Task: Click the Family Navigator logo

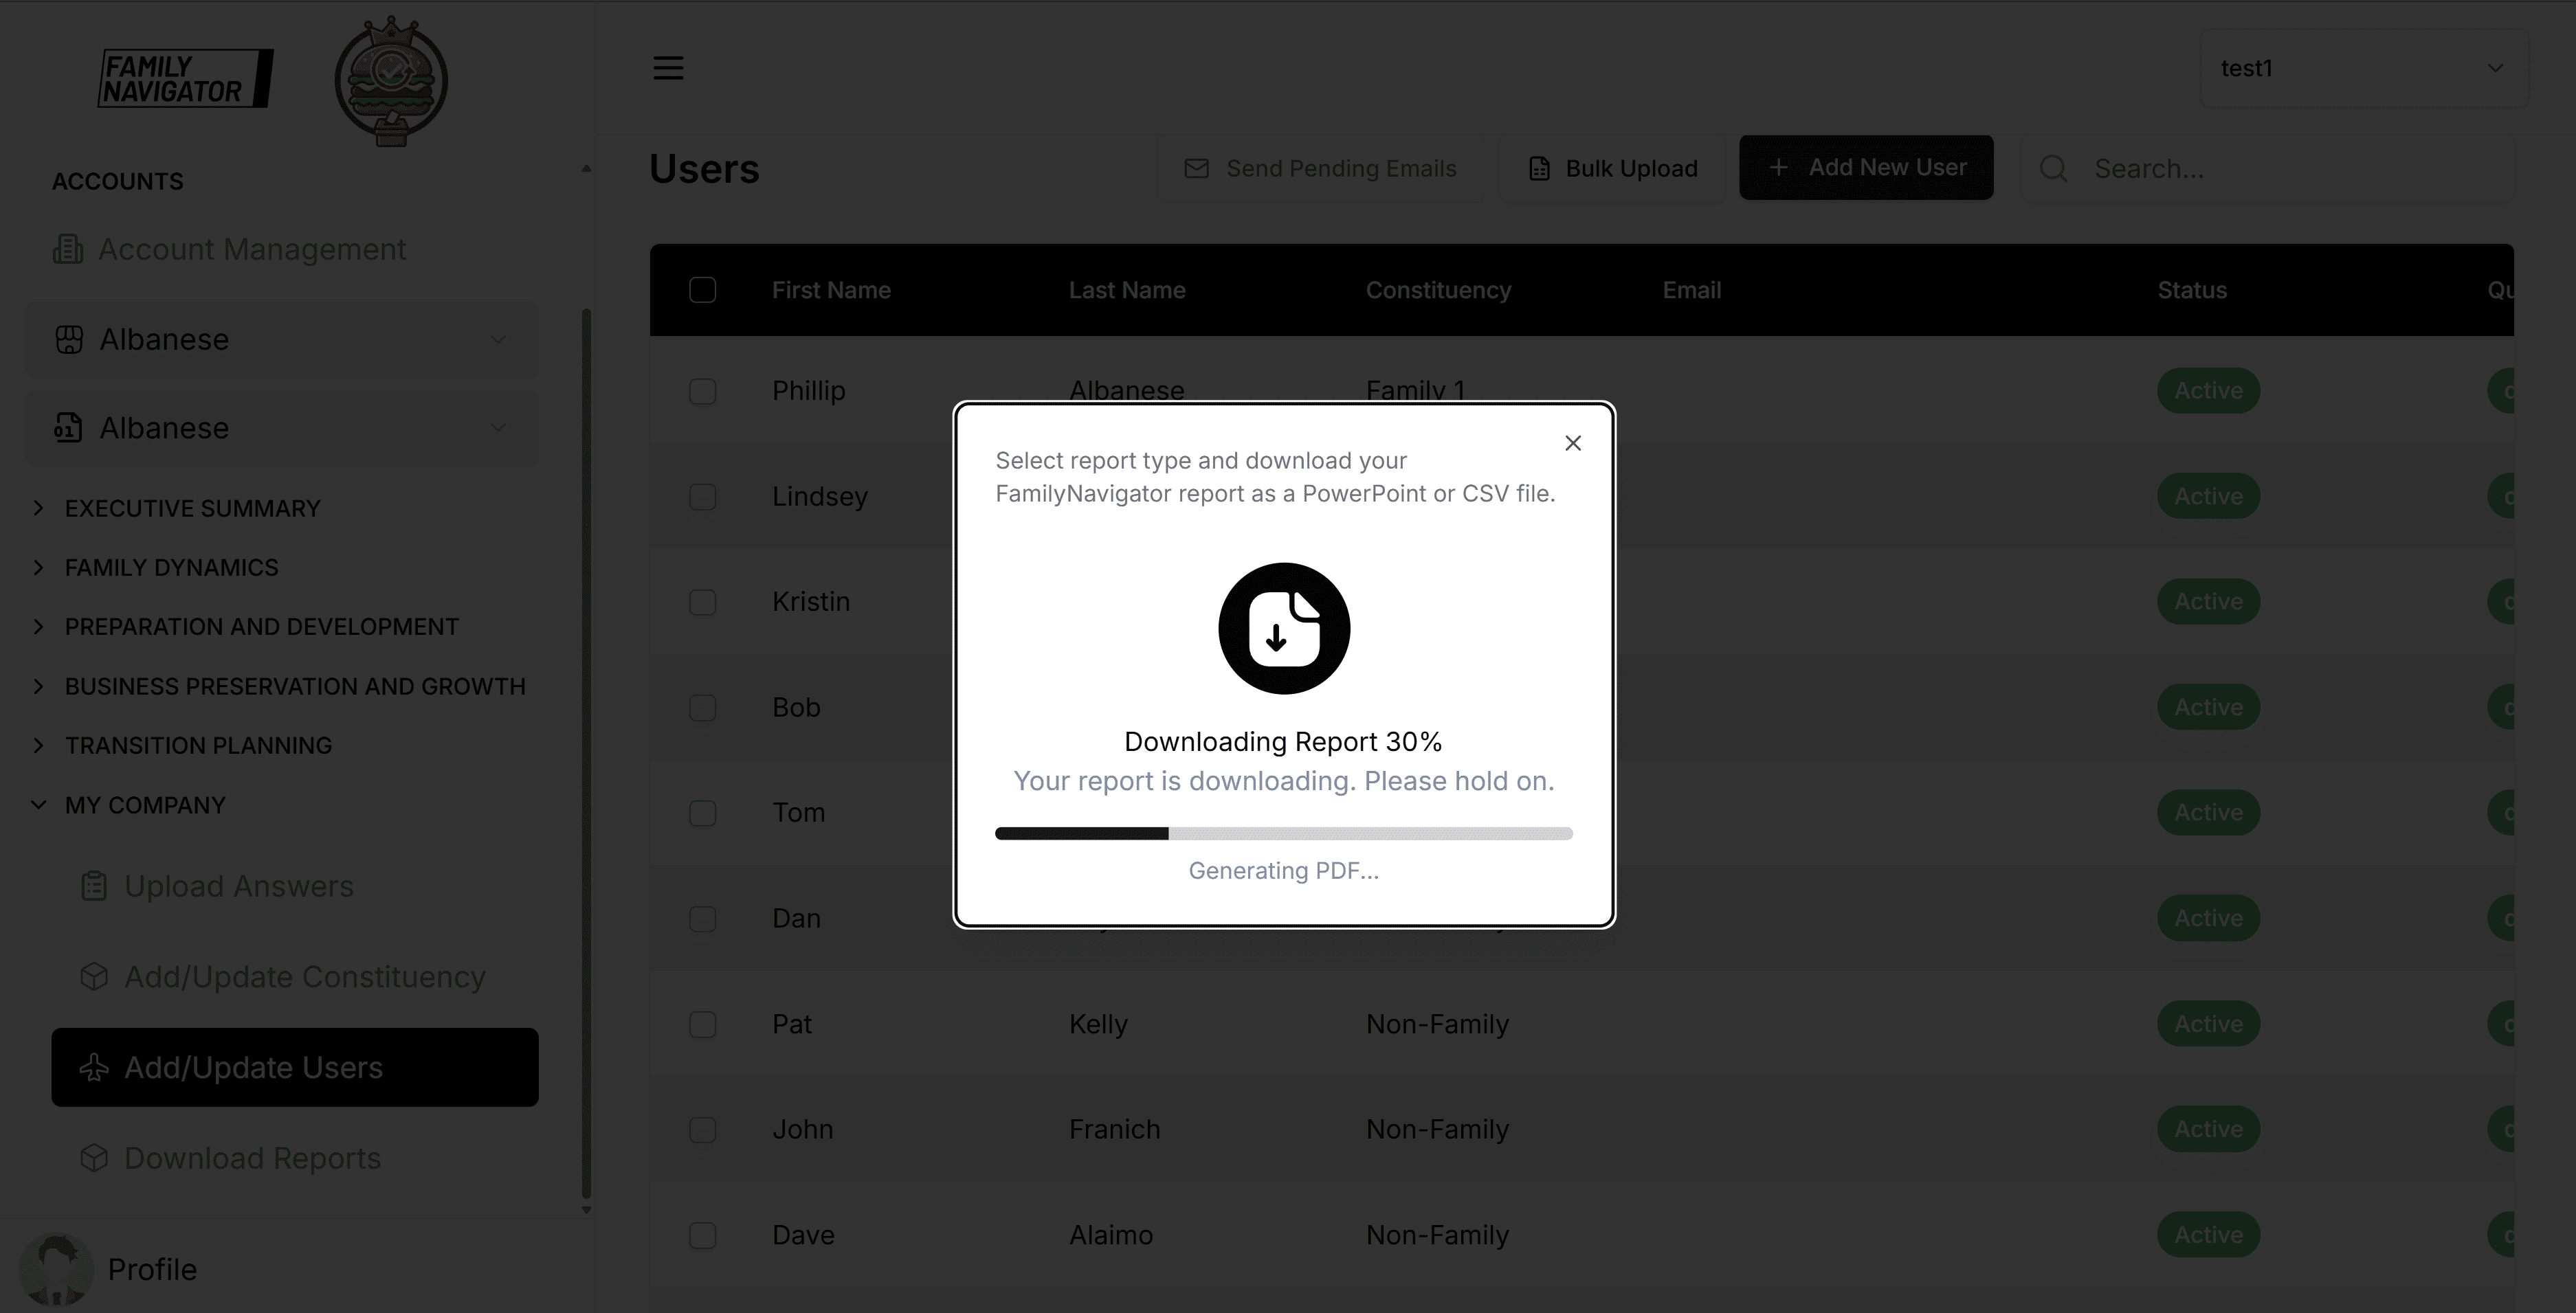Action: 185,79
